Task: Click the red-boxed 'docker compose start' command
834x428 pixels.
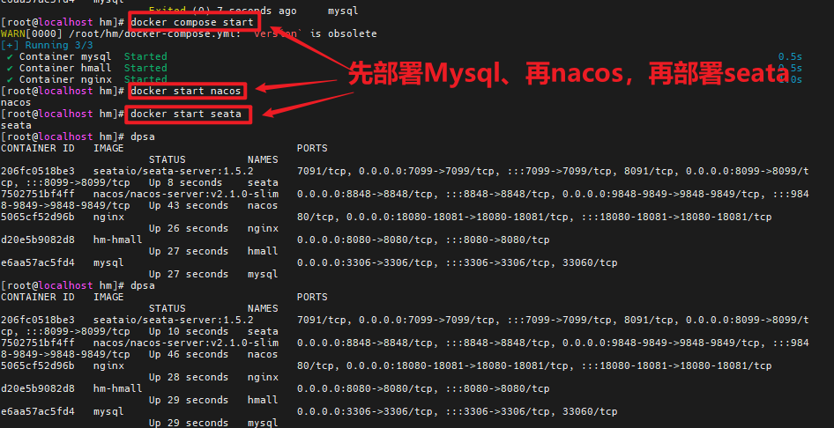Action: [193, 22]
